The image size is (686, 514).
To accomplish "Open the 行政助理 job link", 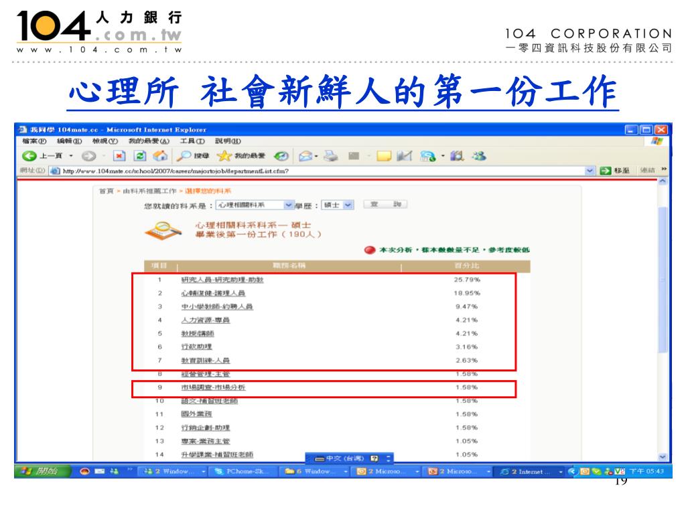I will point(196,347).
